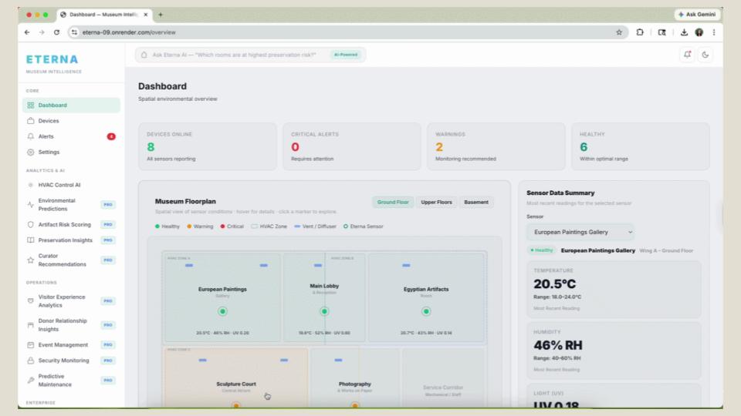Click the Photography room on floorplan
This screenshot has width=741, height=416.
pyautogui.click(x=355, y=377)
